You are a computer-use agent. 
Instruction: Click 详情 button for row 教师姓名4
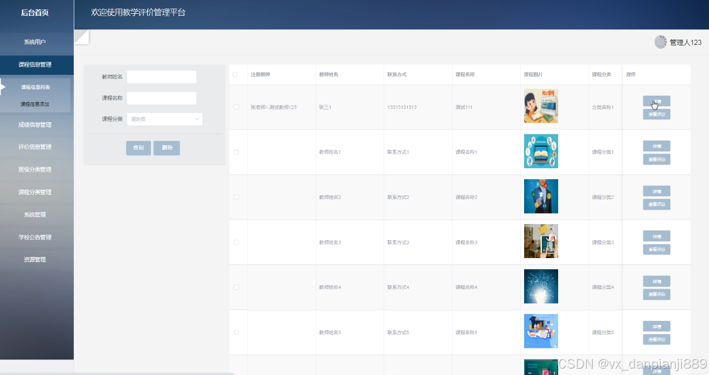click(657, 281)
